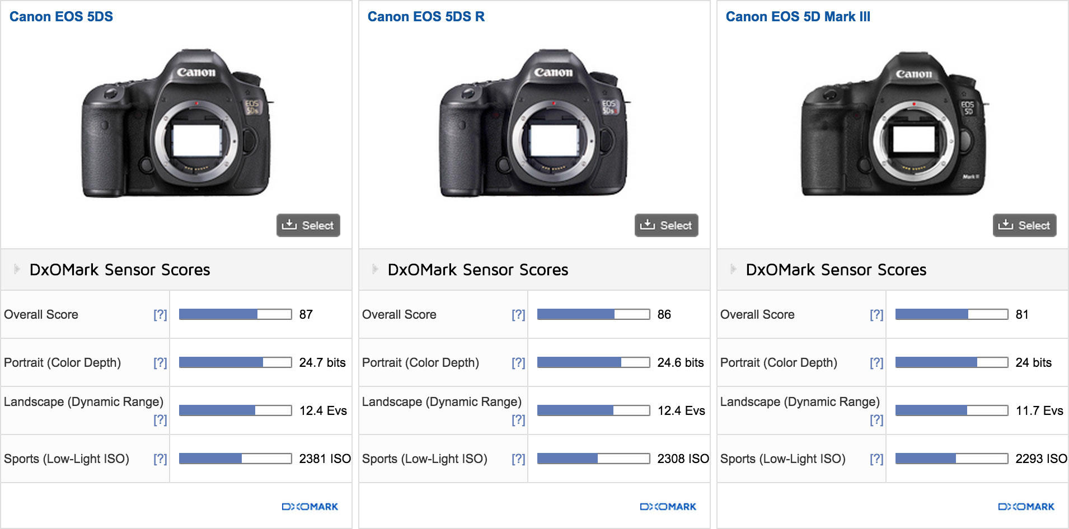
Task: Open Landscape Dynamic Range help [?] for 5DS
Action: tap(160, 420)
